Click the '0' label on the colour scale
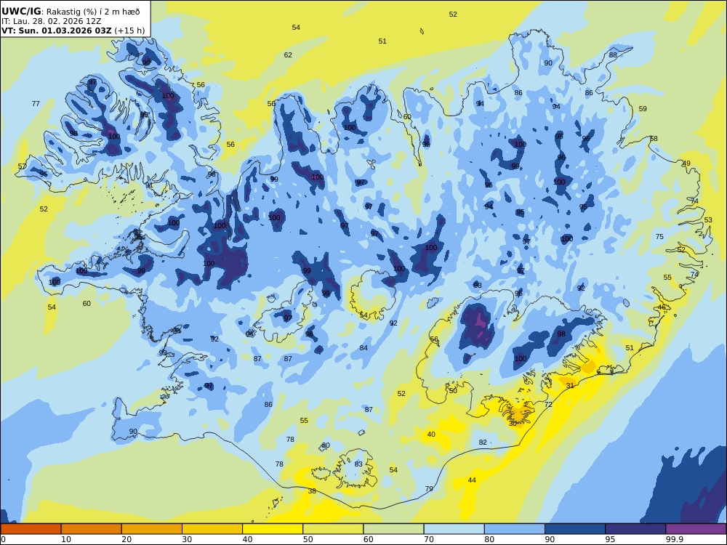The width and height of the screenshot is (727, 545). coord(3,539)
